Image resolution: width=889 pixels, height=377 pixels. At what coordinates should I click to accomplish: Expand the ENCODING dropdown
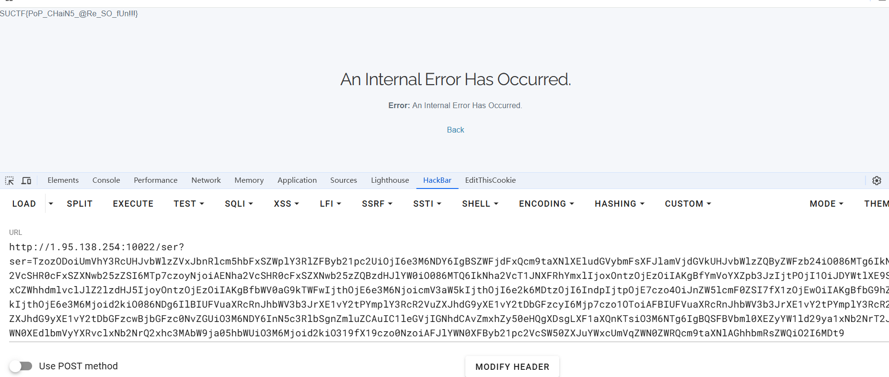tap(546, 204)
